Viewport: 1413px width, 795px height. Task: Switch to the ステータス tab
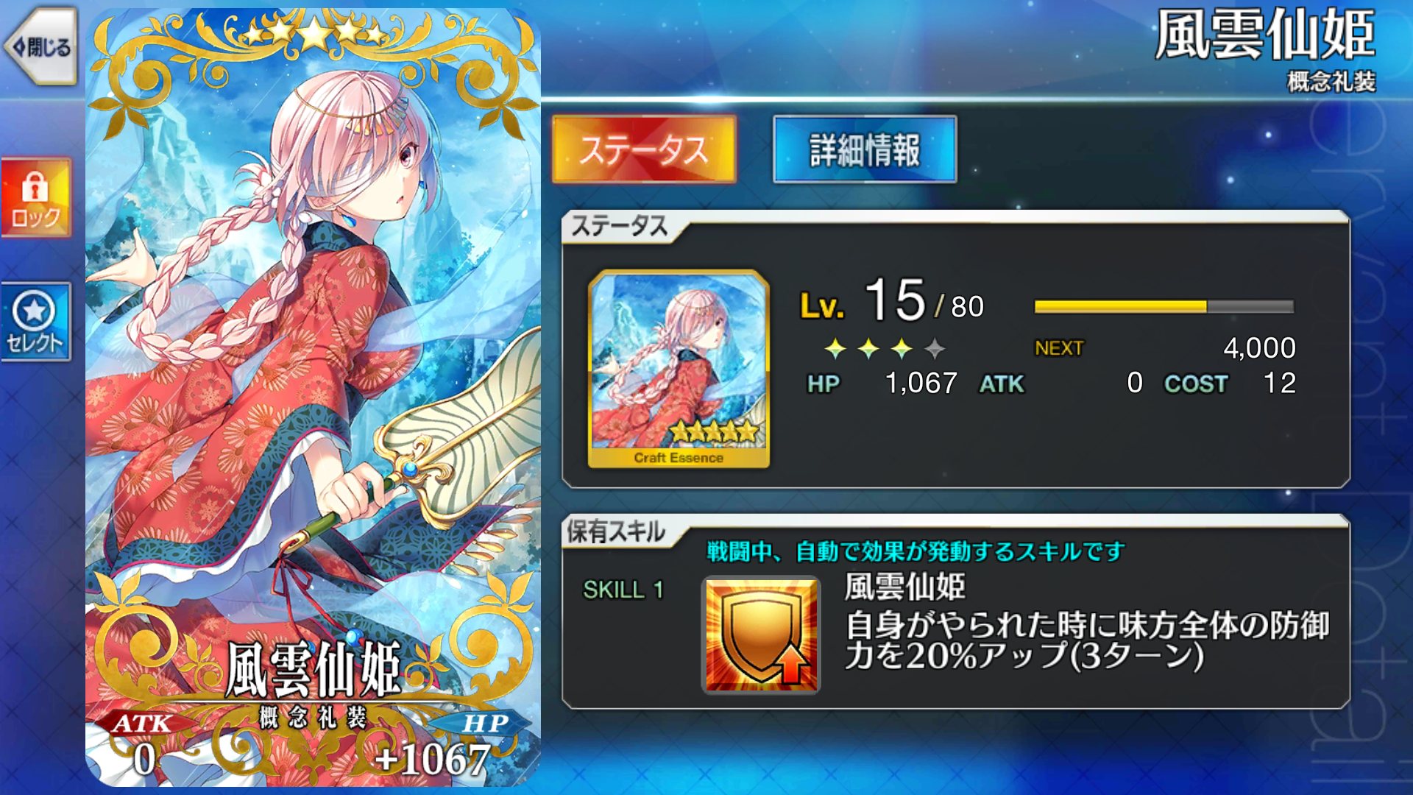(x=644, y=149)
